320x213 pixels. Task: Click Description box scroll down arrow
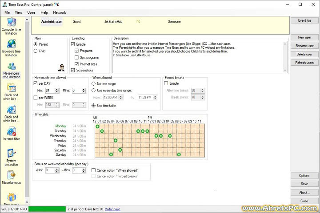(x=285, y=70)
